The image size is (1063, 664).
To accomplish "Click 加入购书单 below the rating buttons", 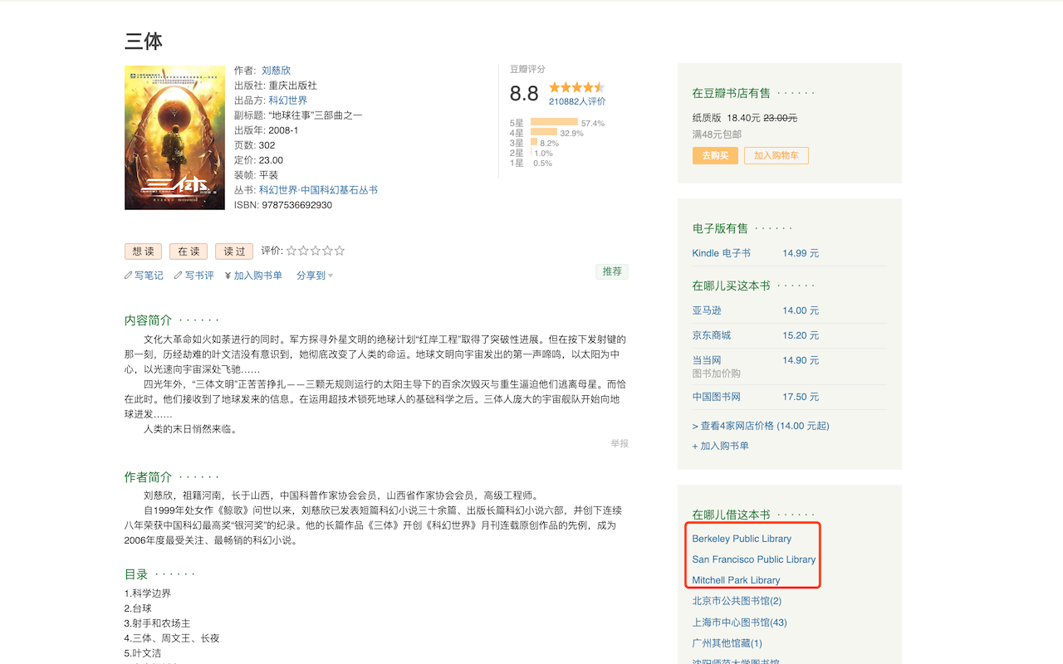I will (253, 276).
